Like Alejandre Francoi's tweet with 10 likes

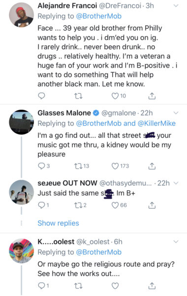click(x=115, y=96)
